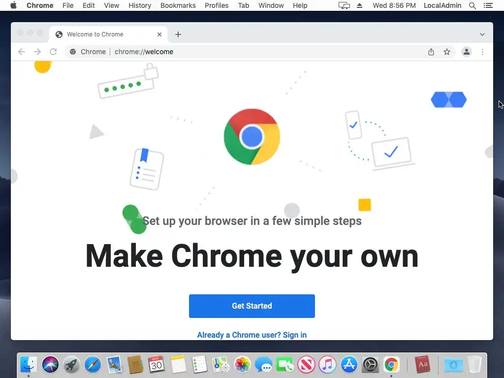504x378 pixels.
Task: Close the Welcome to Chrome tab
Action: pyautogui.click(x=159, y=34)
